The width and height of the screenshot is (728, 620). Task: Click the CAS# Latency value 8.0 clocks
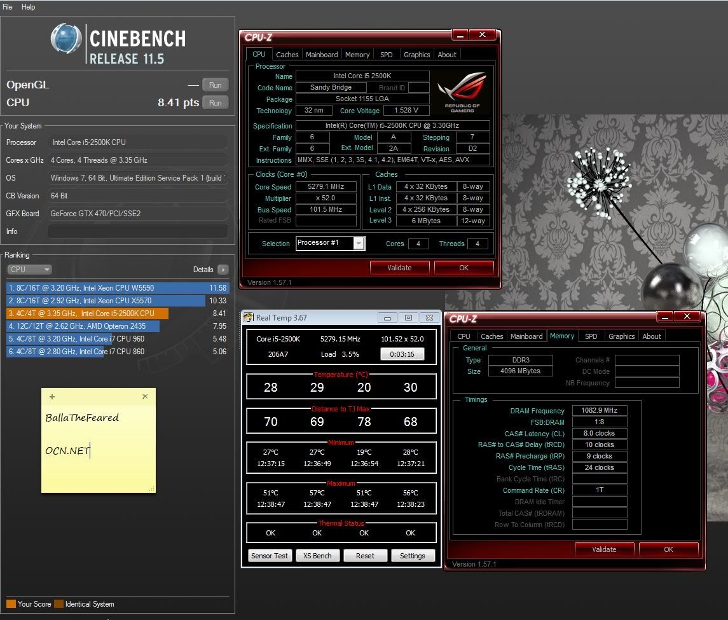[600, 433]
